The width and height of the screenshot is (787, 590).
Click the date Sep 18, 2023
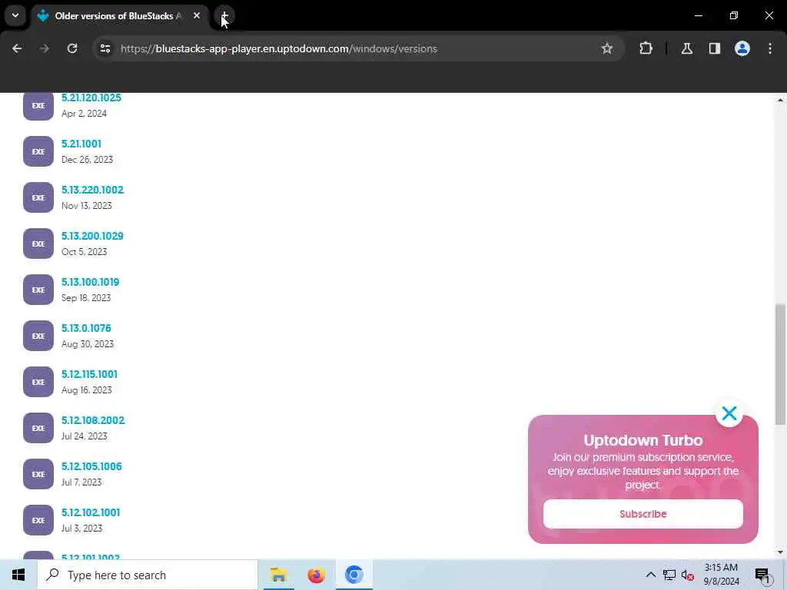click(x=86, y=299)
